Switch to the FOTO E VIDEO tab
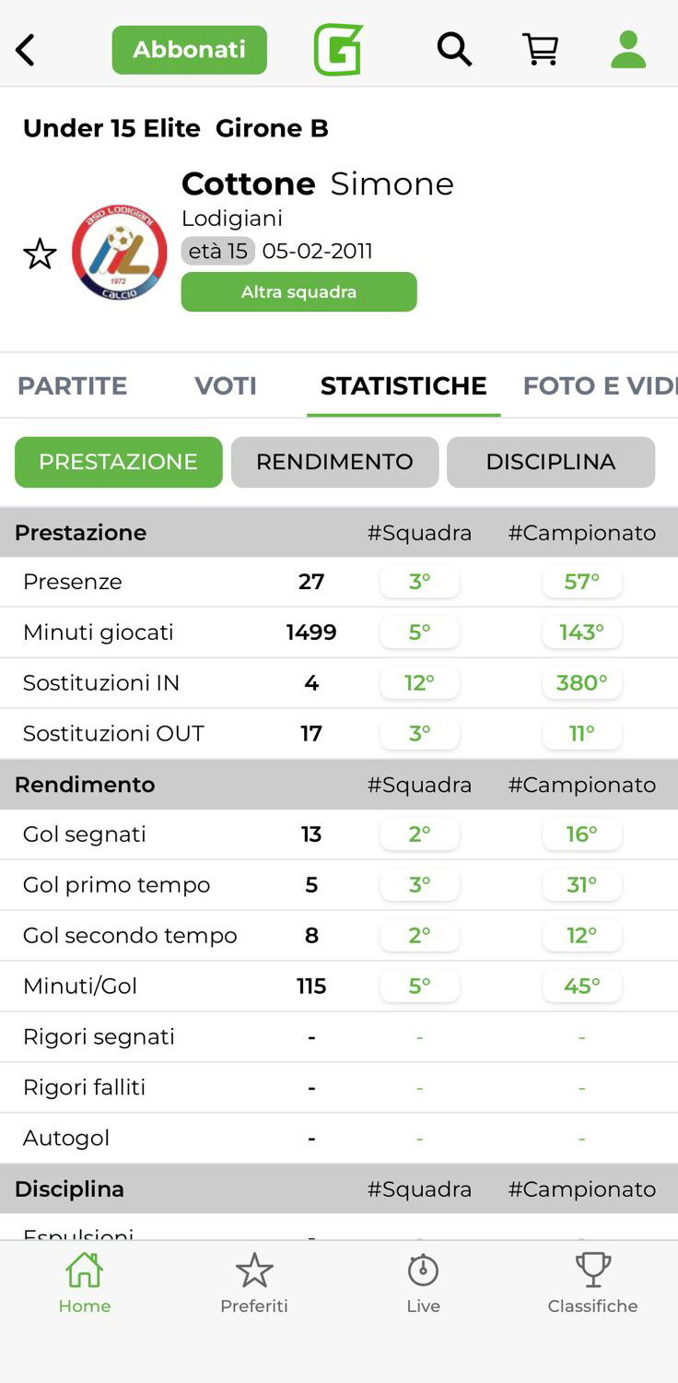The image size is (678, 1383). coord(599,385)
